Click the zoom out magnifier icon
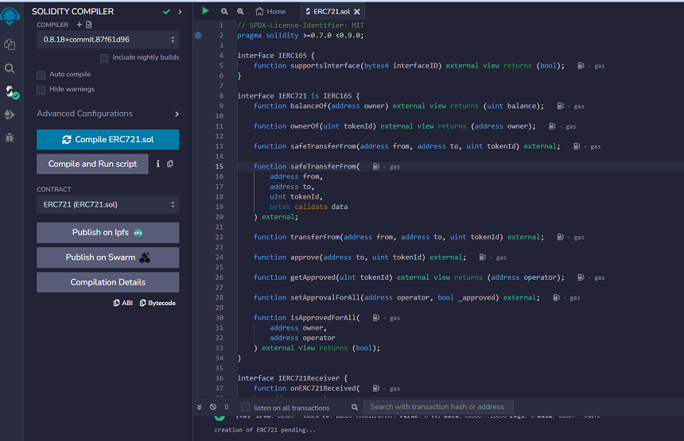The height and width of the screenshot is (441, 684). pos(224,11)
